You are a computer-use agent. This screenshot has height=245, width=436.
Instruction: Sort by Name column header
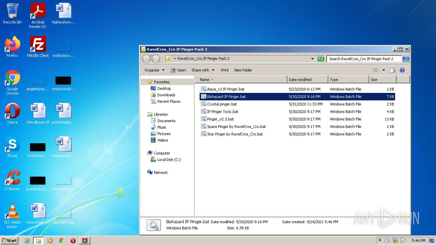pos(241,80)
